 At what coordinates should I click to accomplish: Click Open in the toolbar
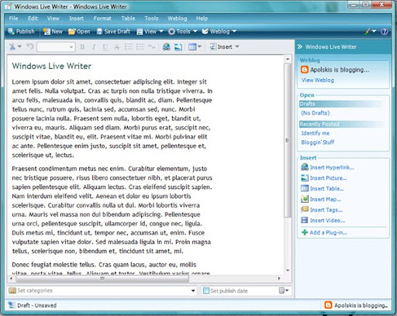coord(79,32)
